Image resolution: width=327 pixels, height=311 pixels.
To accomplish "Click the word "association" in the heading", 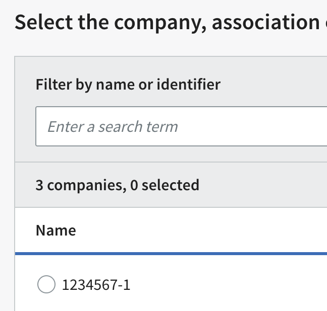I will pos(265,23).
